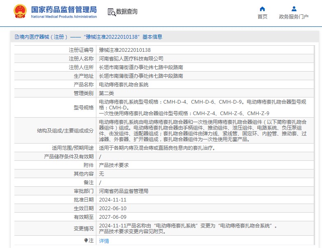Click the 生产地址 address value
Screen dimensions: 322x248
[141, 76]
